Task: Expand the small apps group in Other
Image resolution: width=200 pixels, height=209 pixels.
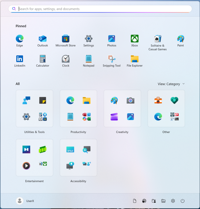Action: [x=174, y=117]
